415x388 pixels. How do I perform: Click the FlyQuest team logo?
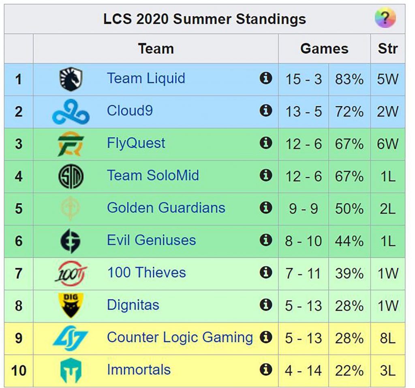pos(71,144)
